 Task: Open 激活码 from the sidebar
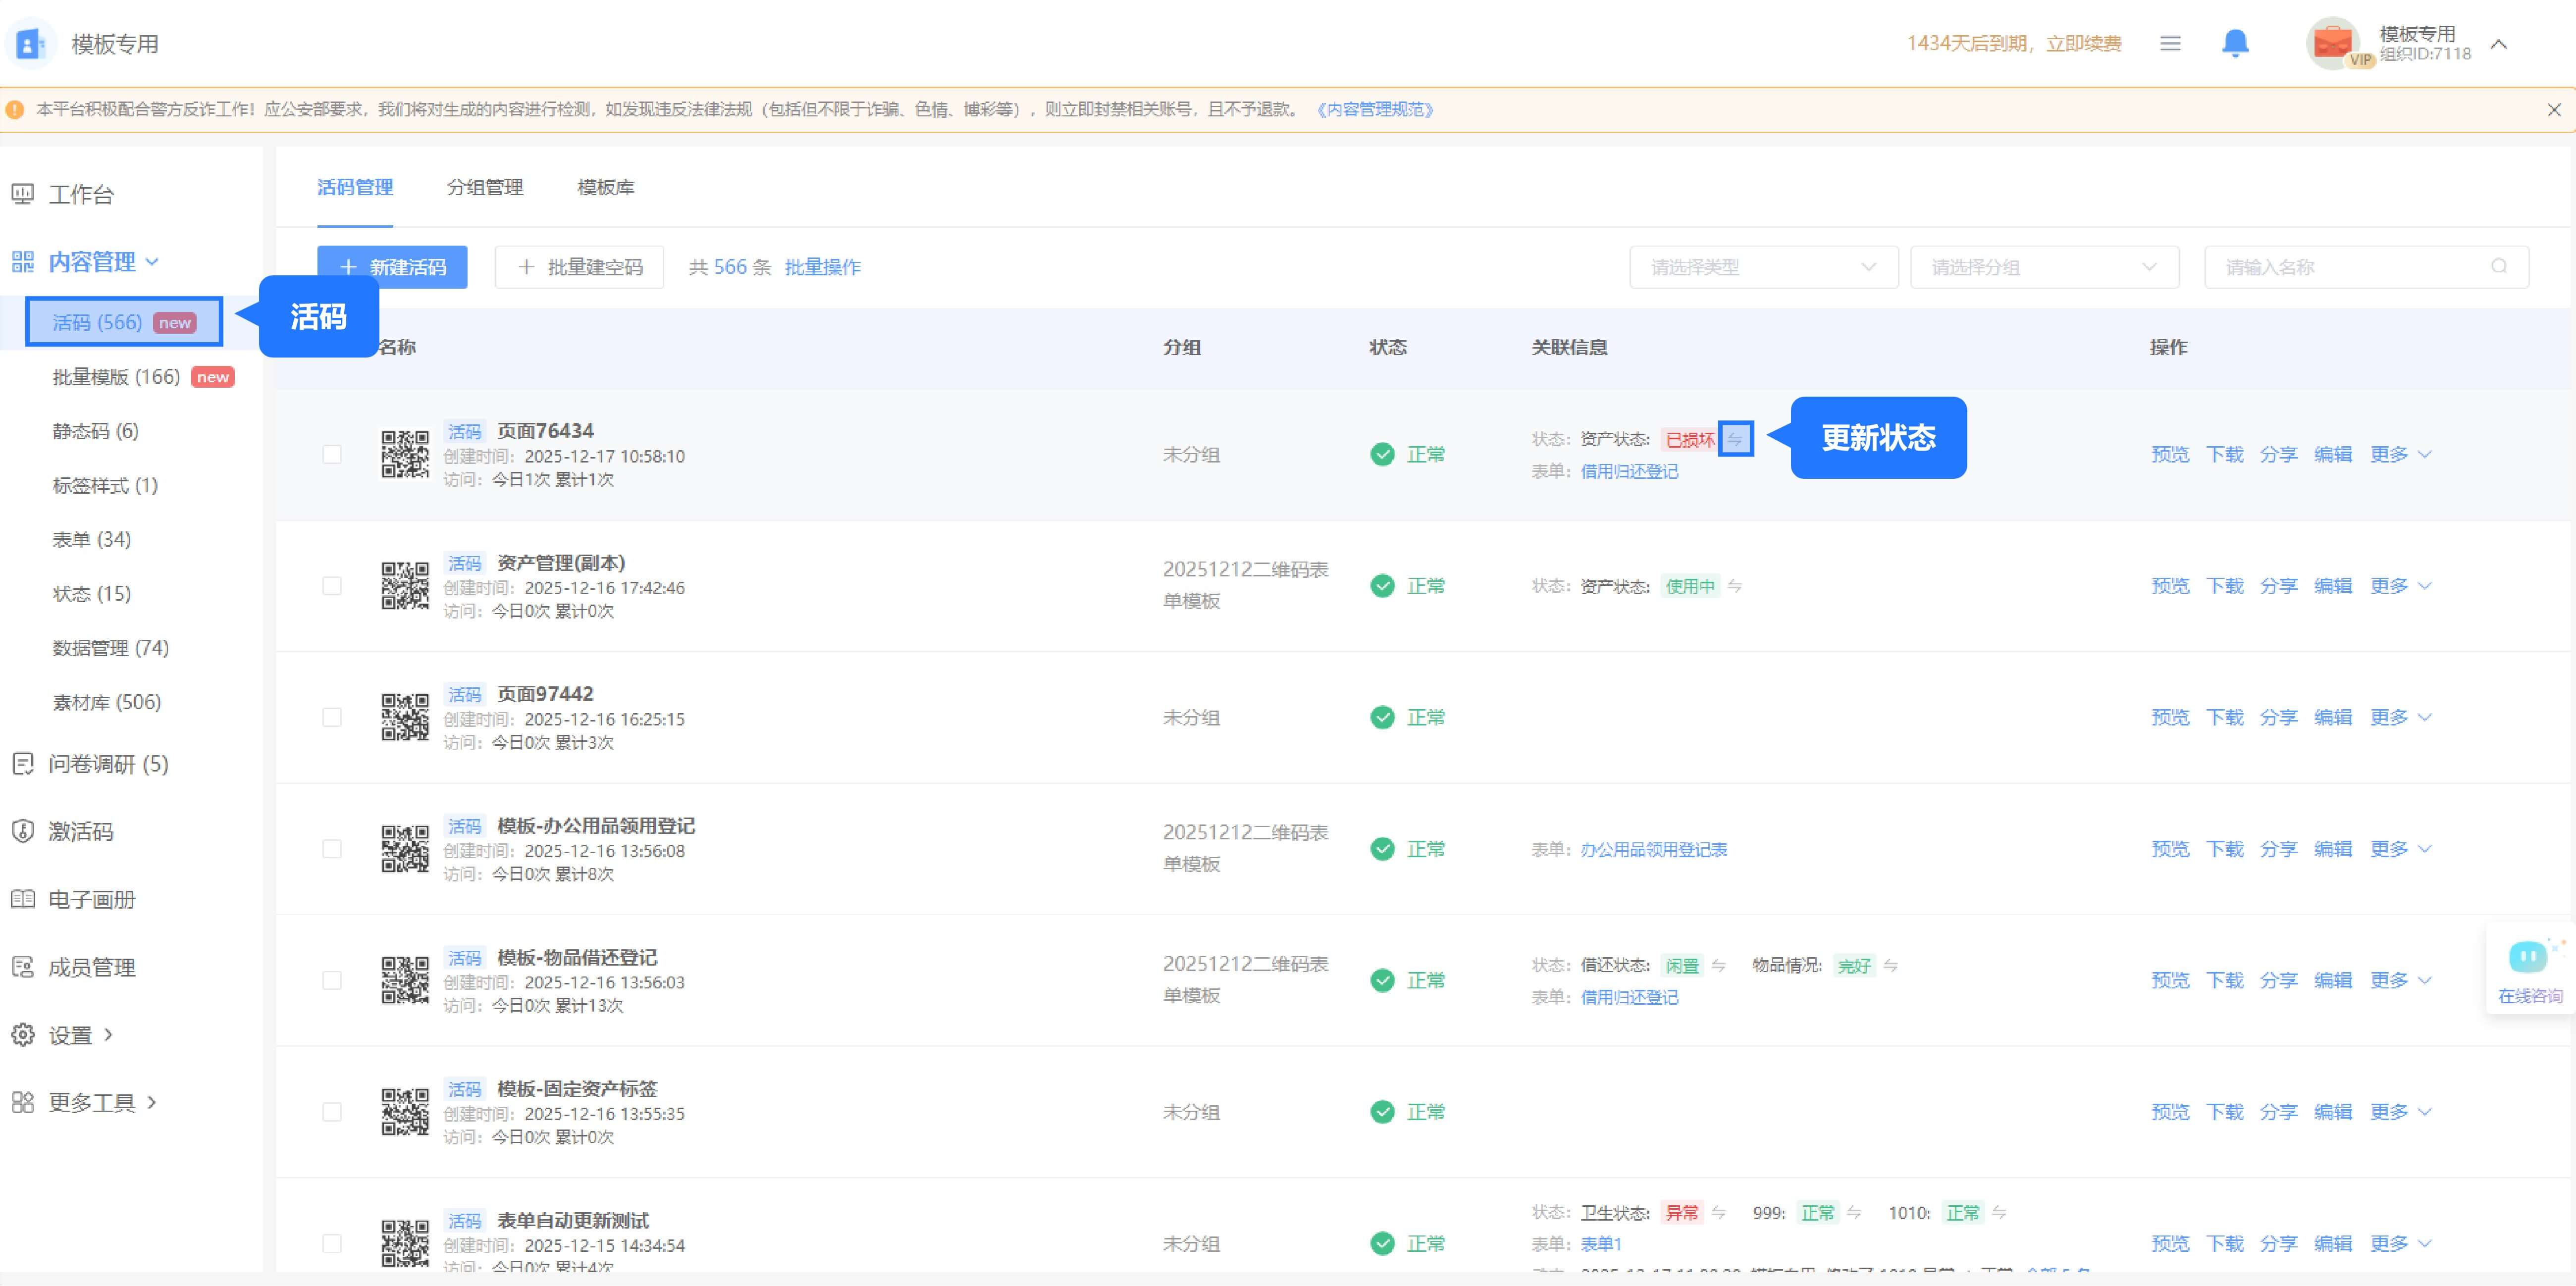[80, 831]
